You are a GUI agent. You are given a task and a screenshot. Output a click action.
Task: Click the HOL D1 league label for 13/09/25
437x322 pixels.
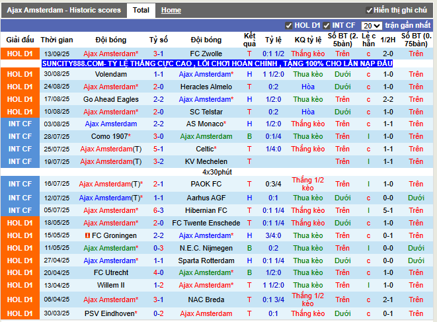pyautogui.click(x=20, y=54)
